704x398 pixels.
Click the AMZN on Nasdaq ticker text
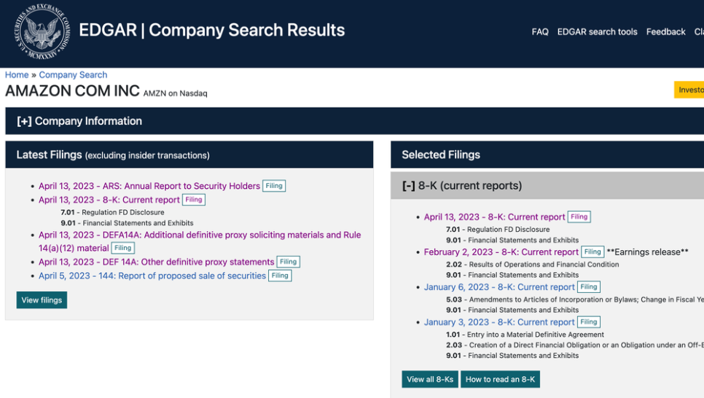point(175,93)
